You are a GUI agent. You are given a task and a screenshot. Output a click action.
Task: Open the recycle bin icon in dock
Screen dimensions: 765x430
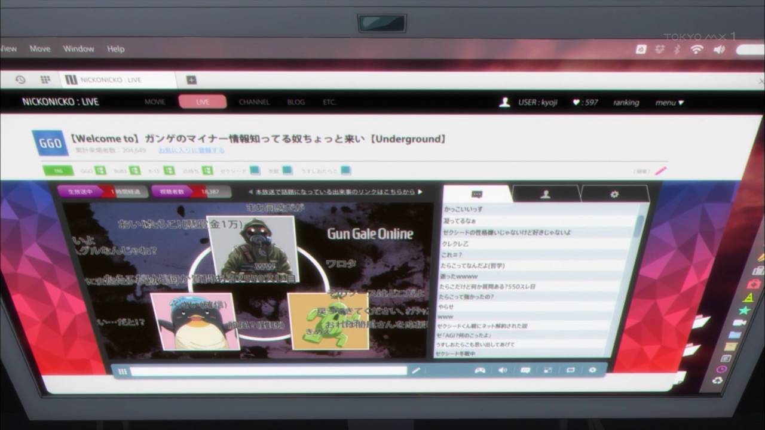click(x=718, y=380)
